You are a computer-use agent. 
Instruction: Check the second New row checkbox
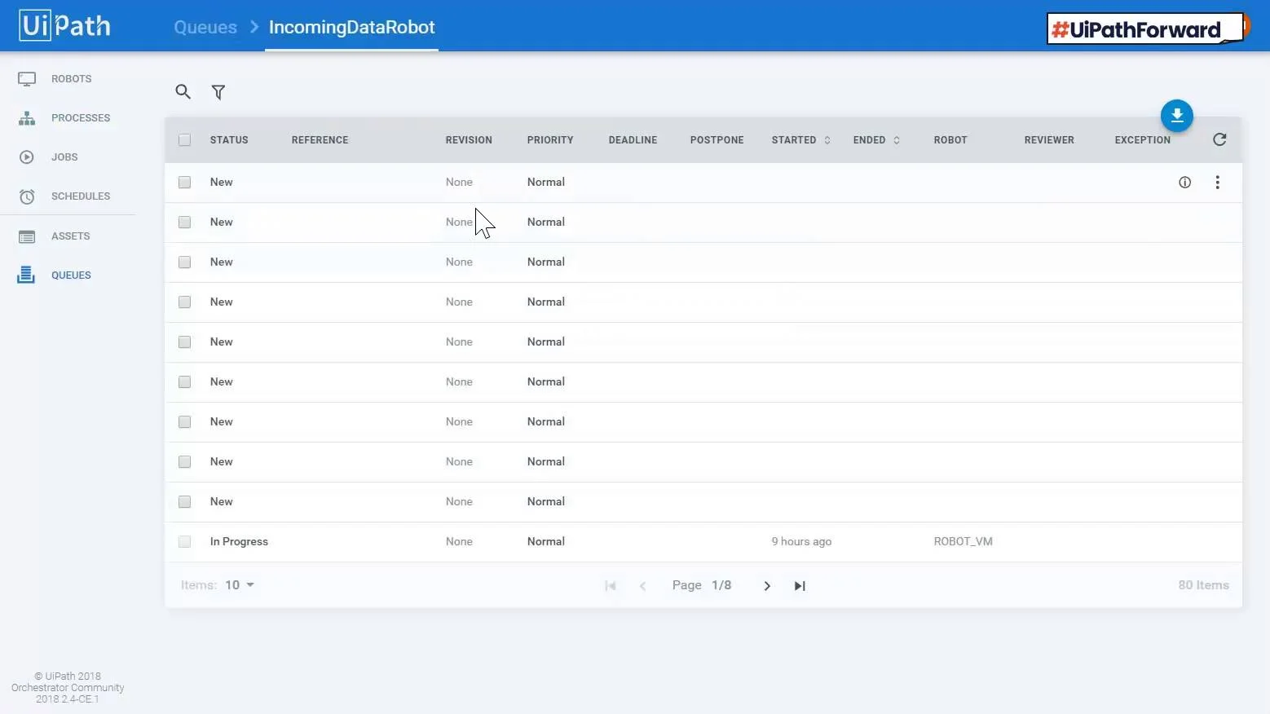pos(185,223)
